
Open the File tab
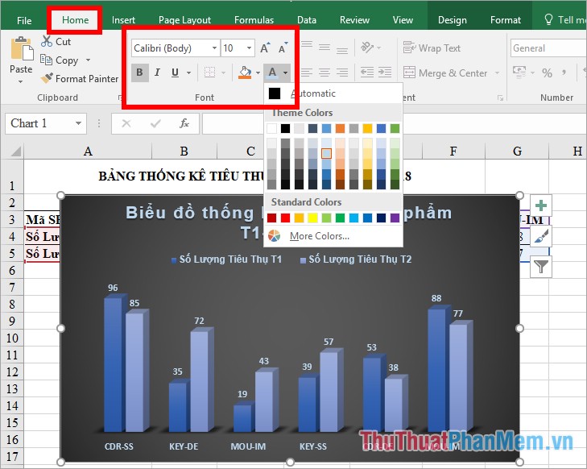tap(24, 20)
